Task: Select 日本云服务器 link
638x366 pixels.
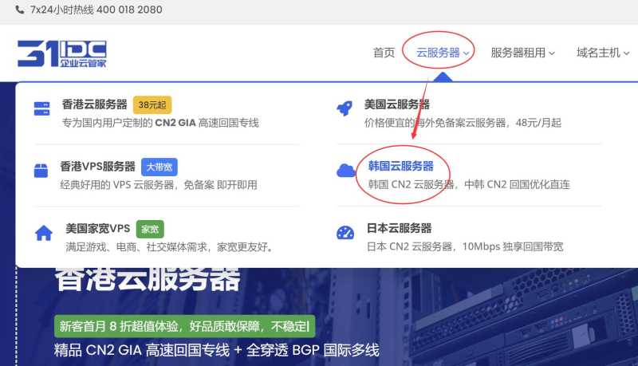Action: pyautogui.click(x=400, y=228)
